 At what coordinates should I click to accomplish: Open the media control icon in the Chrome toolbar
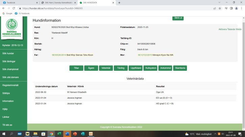tap(226, 8)
